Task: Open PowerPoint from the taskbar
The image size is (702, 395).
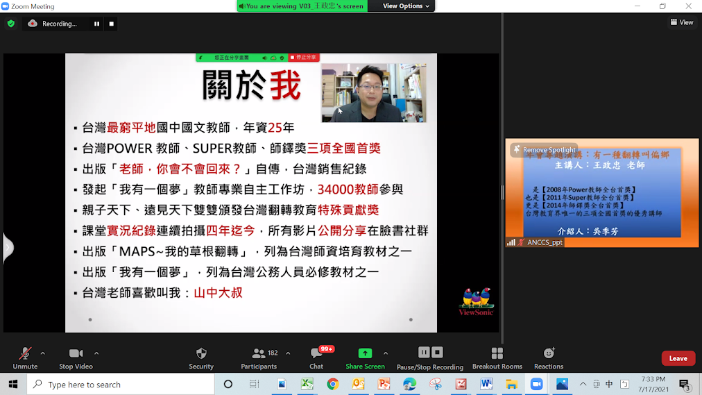Action: click(x=384, y=385)
